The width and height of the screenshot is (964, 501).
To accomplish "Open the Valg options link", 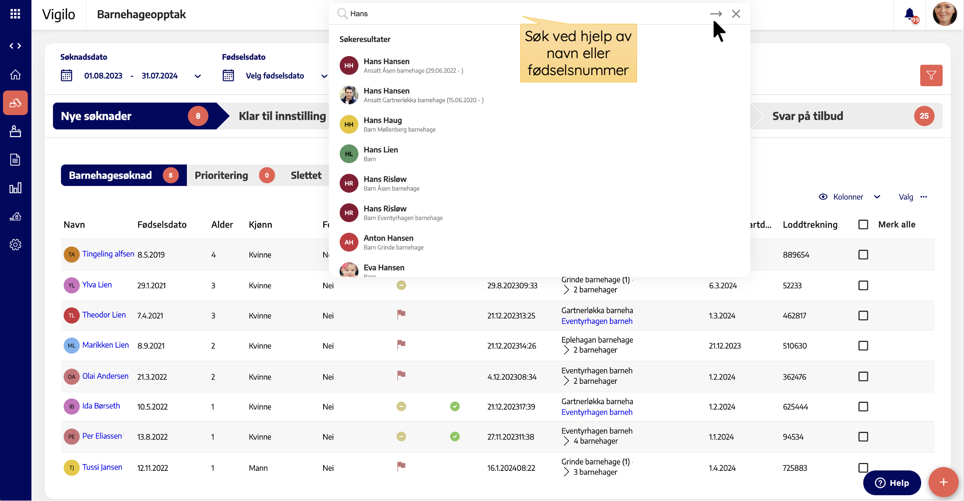I will tap(906, 197).
